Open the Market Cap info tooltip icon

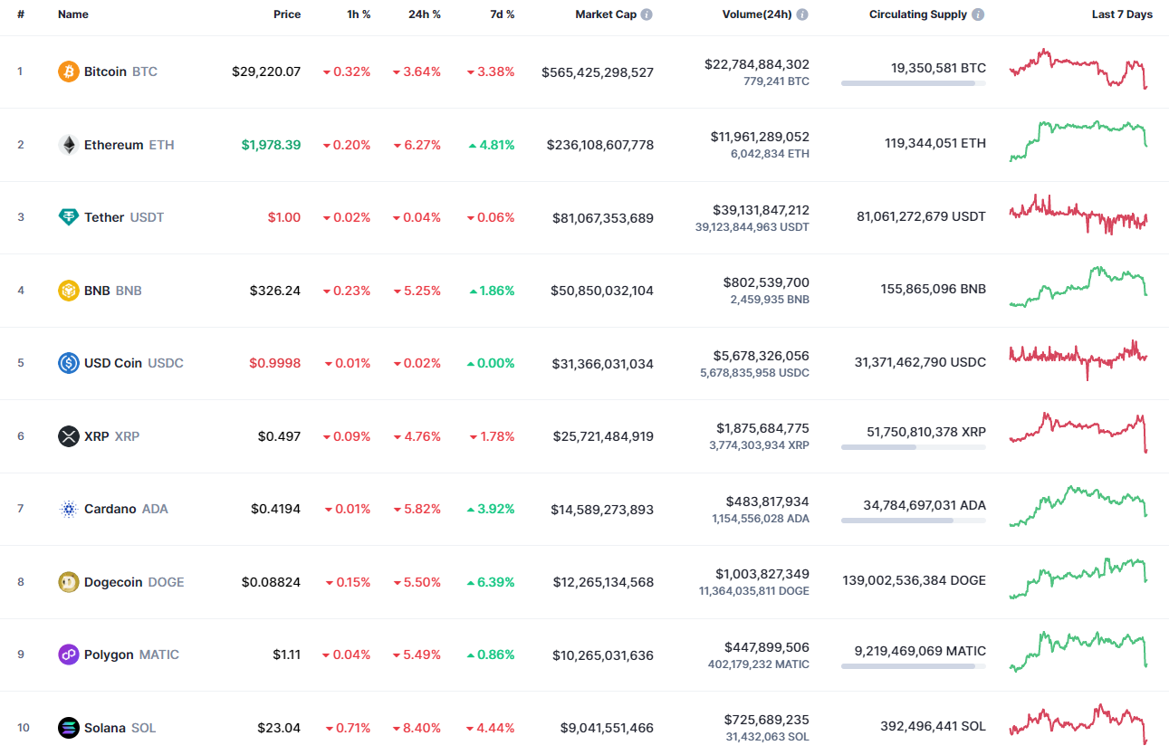648,14
